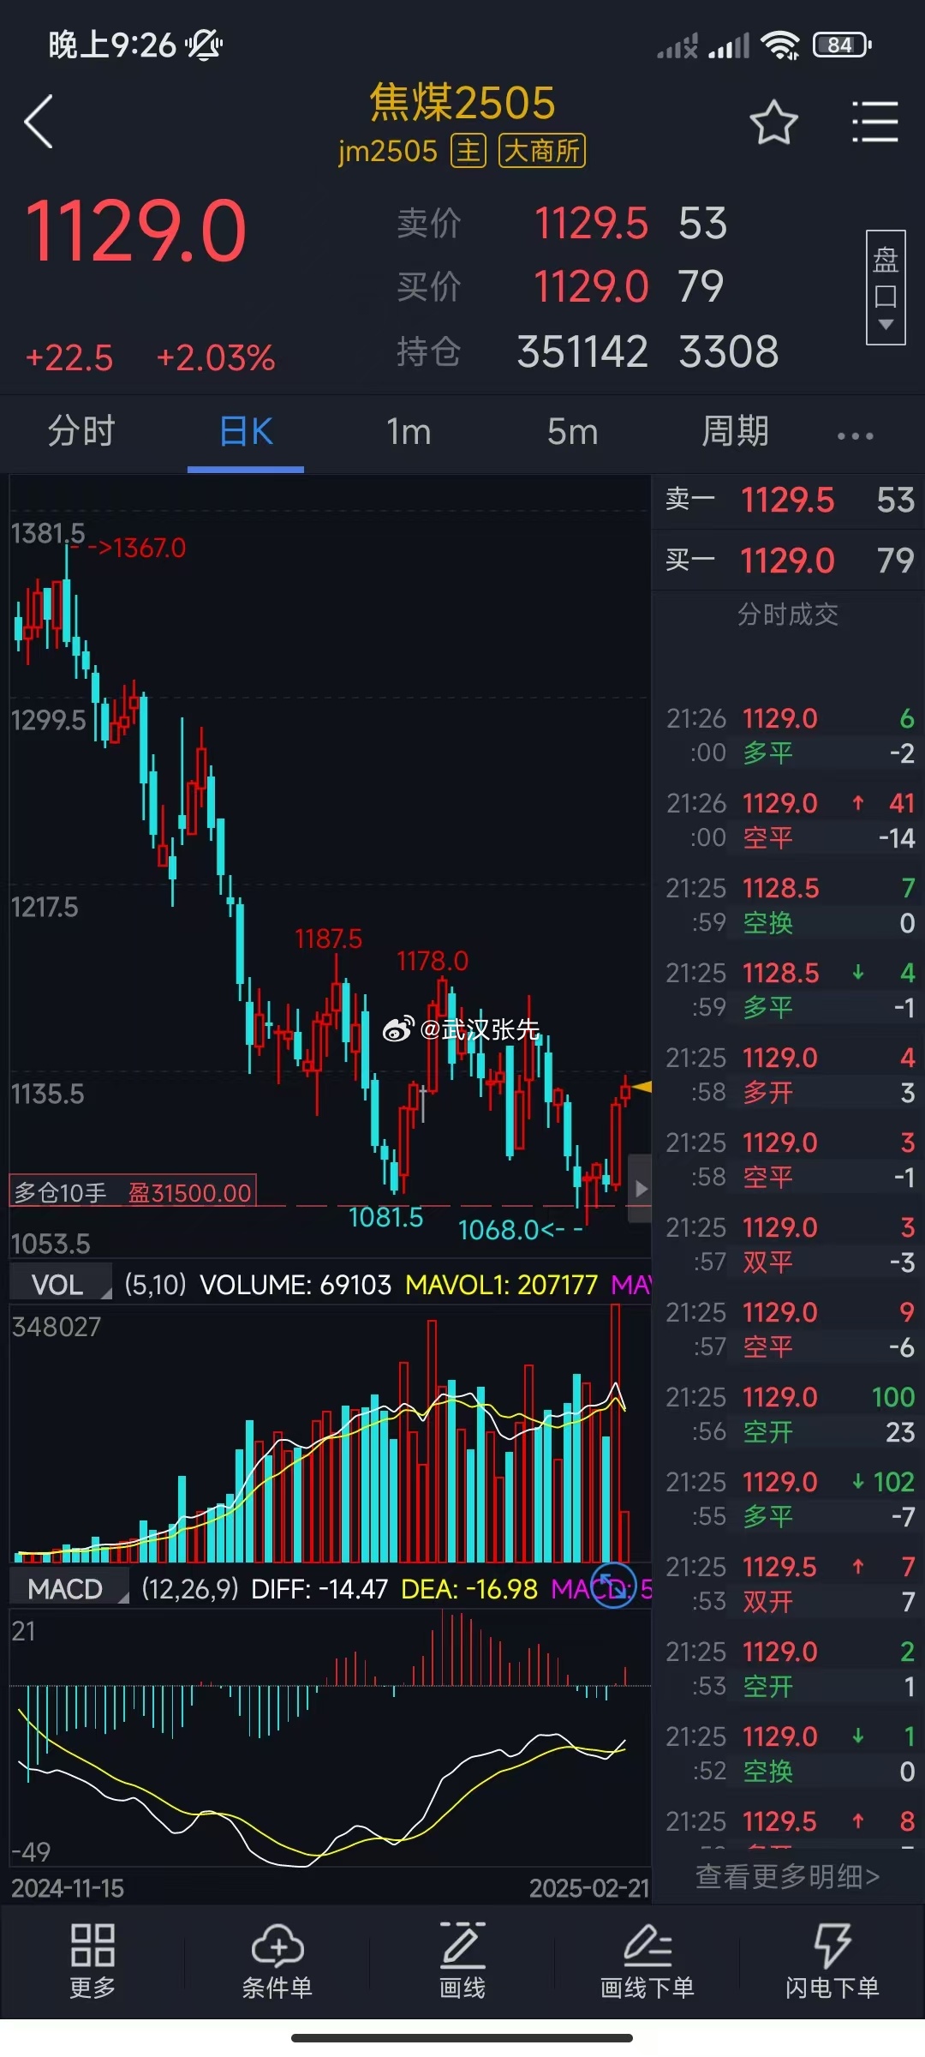
Task: Select the 画线 drawing tool
Action: 462,1960
